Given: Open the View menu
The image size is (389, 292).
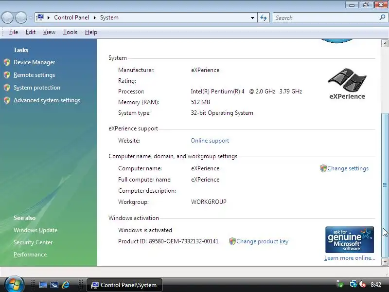Looking at the screenshot, I should pos(49,32).
